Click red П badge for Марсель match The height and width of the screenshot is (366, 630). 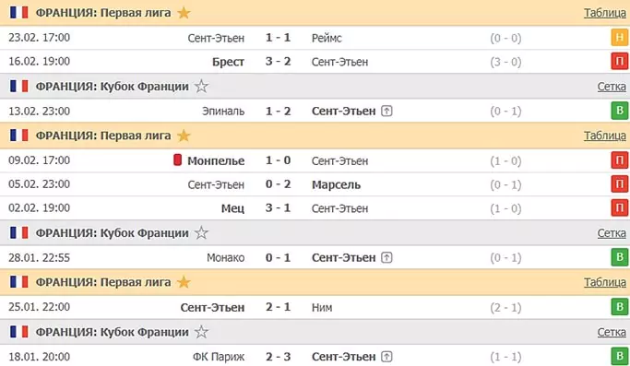tap(620, 184)
